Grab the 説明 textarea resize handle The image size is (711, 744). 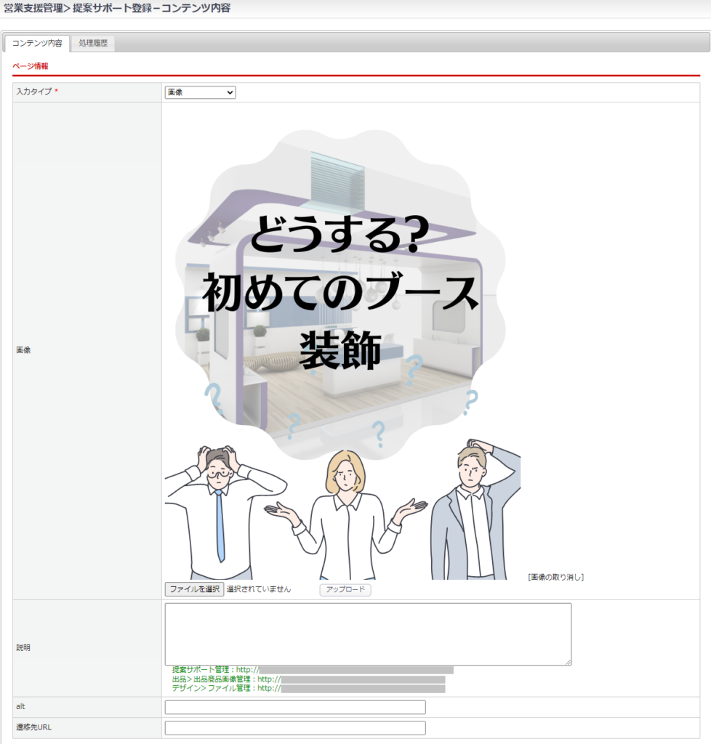pyautogui.click(x=568, y=662)
